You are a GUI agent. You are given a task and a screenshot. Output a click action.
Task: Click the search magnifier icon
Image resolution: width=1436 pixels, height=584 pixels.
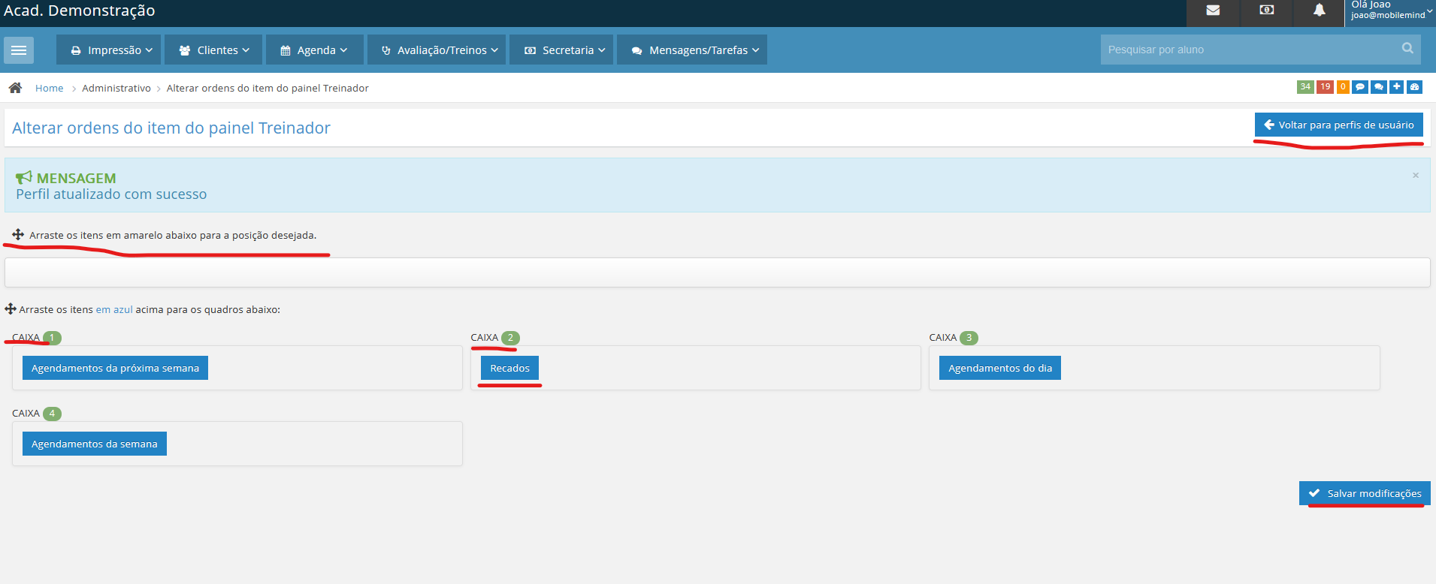[1407, 49]
